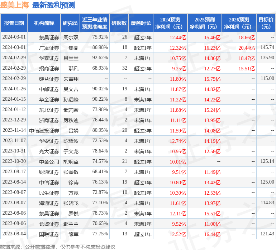Click researcher name 罗悦

73,213
